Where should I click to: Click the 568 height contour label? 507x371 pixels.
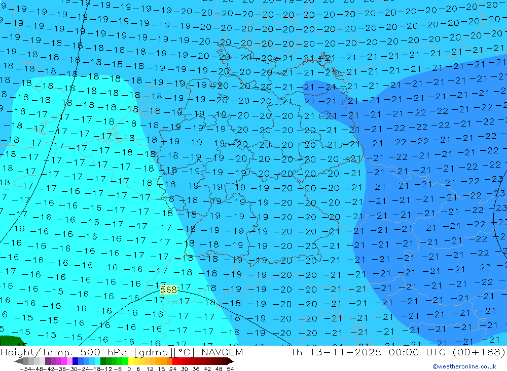click(x=169, y=290)
